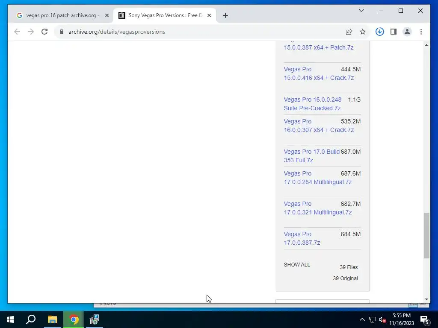
Task: Show hidden system tray icons
Action: tap(362, 319)
